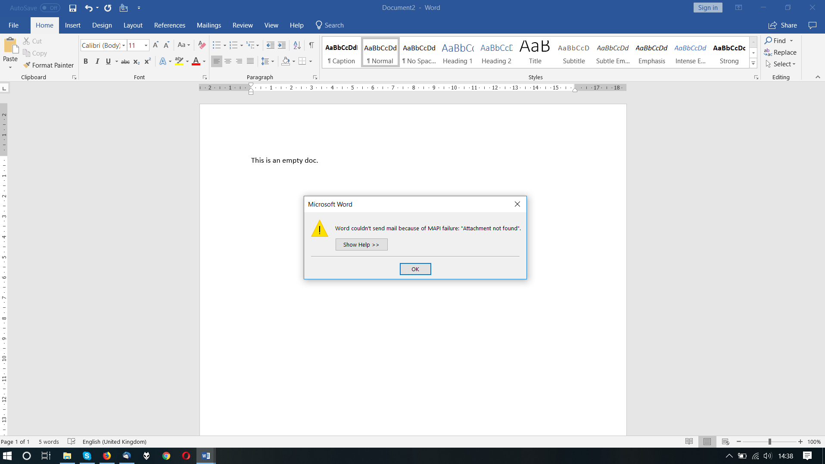Open File Explorer from the taskbar
825x464 pixels.
[67, 455]
